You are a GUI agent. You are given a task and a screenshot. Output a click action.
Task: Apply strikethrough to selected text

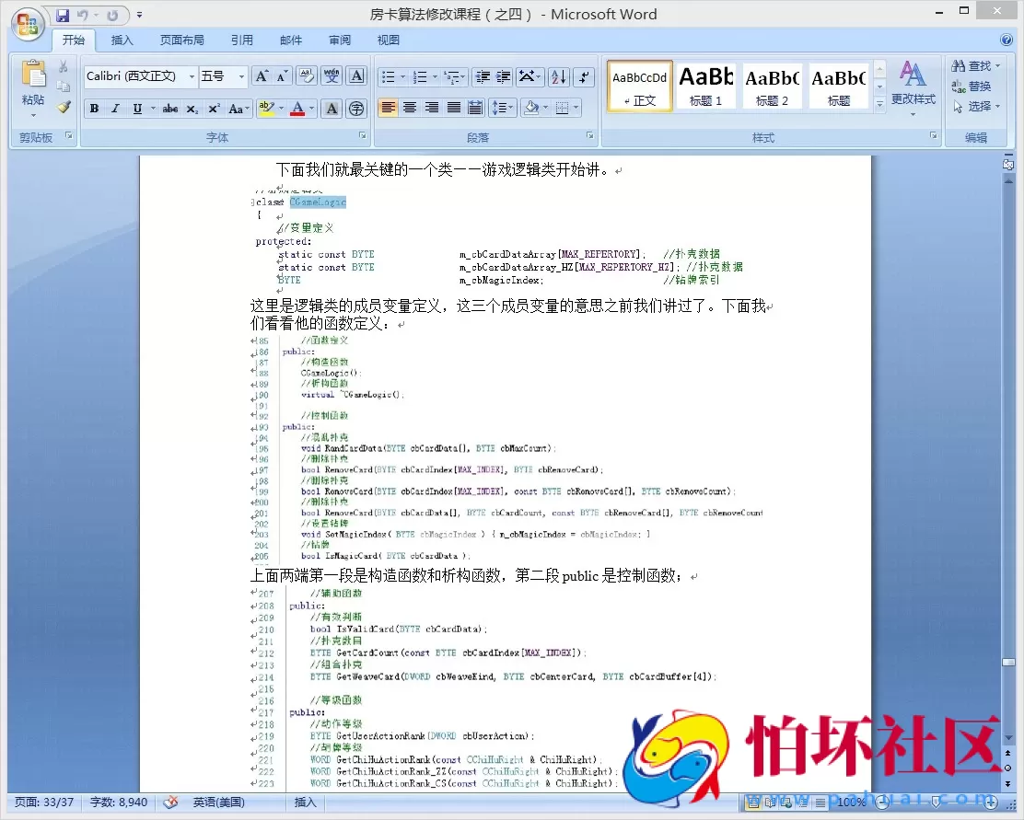click(x=170, y=108)
